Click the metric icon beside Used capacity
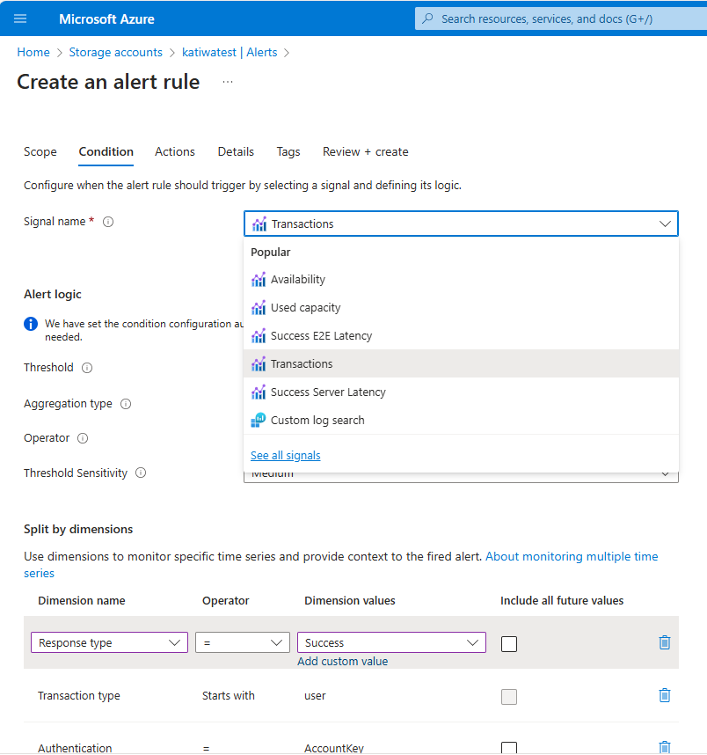Viewport: 707px width, 755px height. pos(259,308)
